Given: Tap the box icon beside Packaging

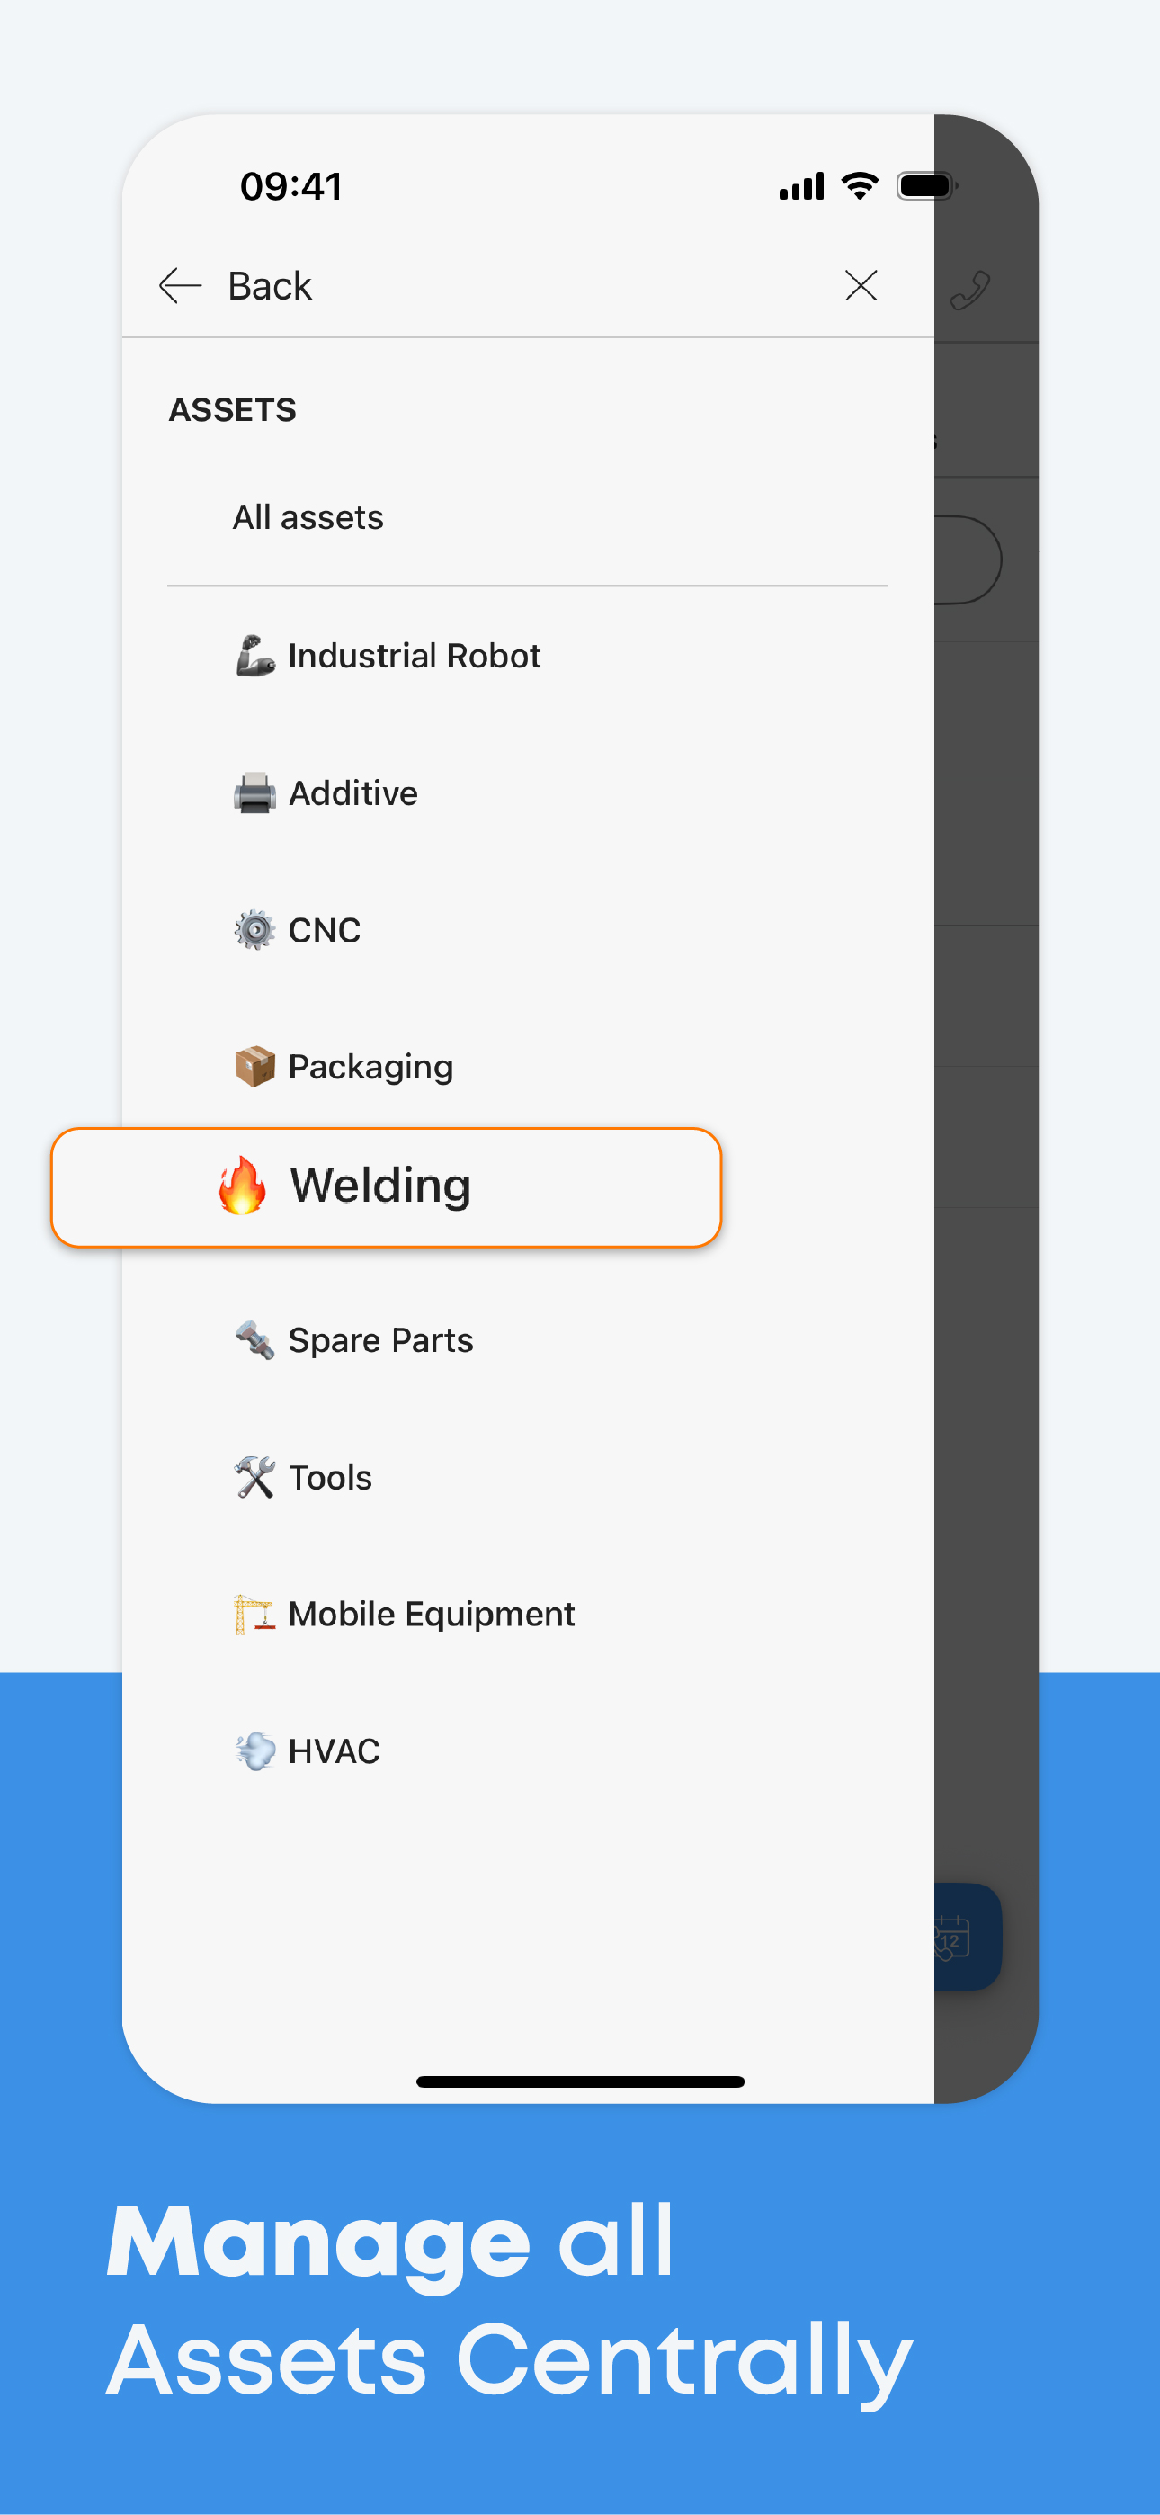Looking at the screenshot, I should point(254,1066).
